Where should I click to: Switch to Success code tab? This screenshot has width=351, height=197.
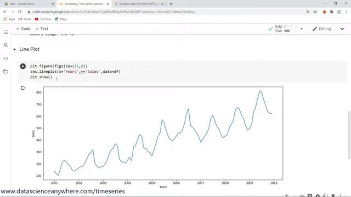pos(139,4)
